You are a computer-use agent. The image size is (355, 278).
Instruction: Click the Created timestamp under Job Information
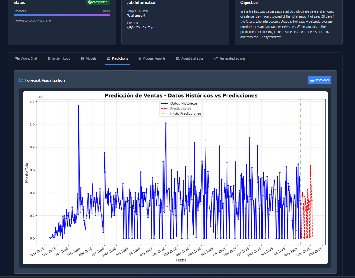point(142,27)
